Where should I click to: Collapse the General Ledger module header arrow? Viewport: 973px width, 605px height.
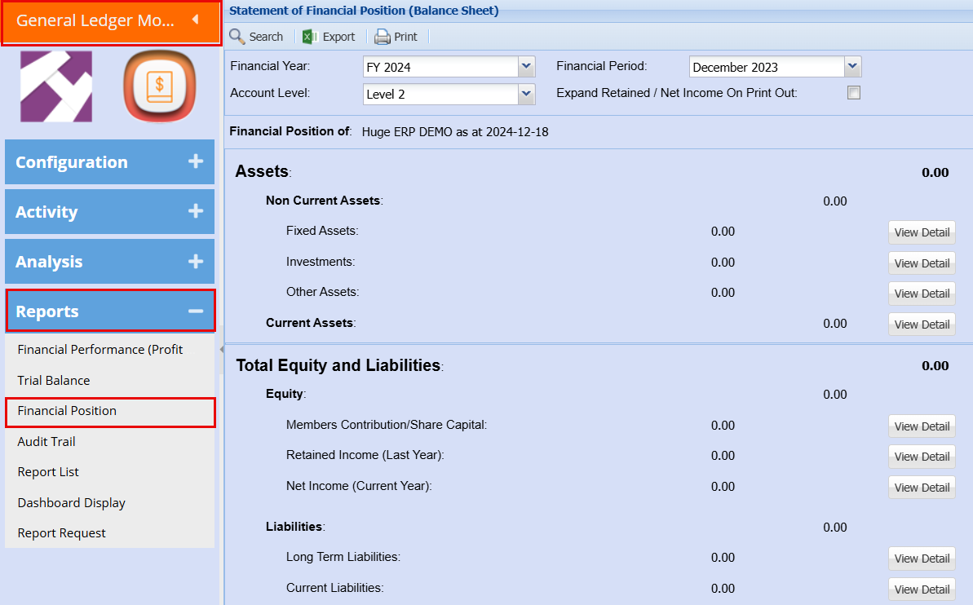(195, 20)
